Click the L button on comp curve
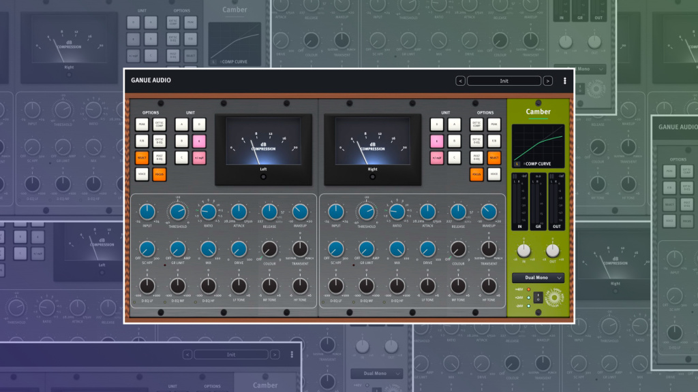 517,163
